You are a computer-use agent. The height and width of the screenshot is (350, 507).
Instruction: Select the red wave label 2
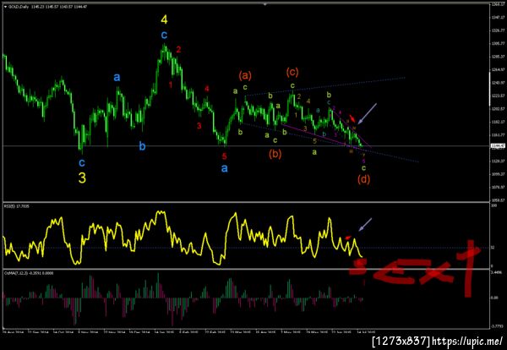pos(178,50)
